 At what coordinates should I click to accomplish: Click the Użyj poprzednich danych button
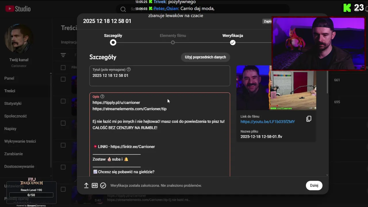point(205,57)
